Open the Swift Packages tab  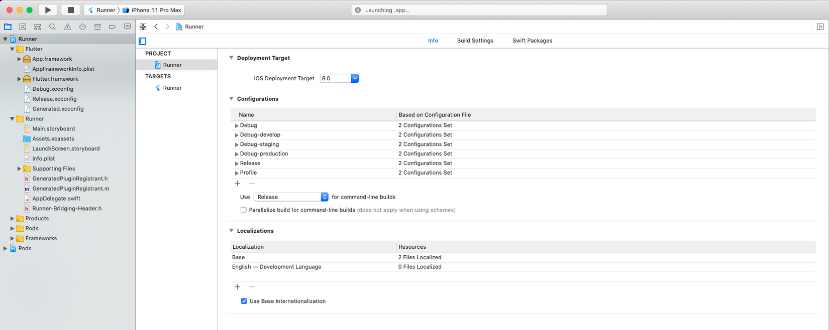point(532,41)
